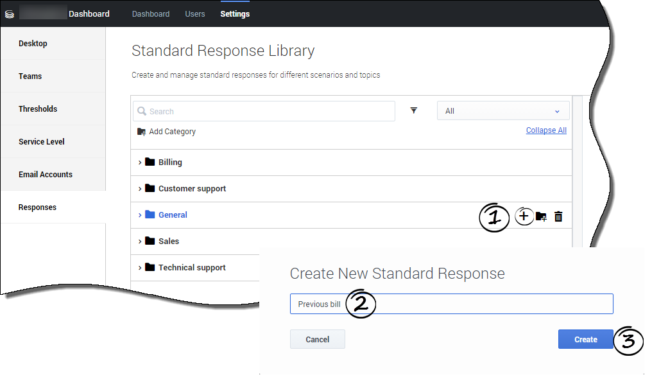
Task: Click the dashboard logo icon
Action: (x=10, y=13)
